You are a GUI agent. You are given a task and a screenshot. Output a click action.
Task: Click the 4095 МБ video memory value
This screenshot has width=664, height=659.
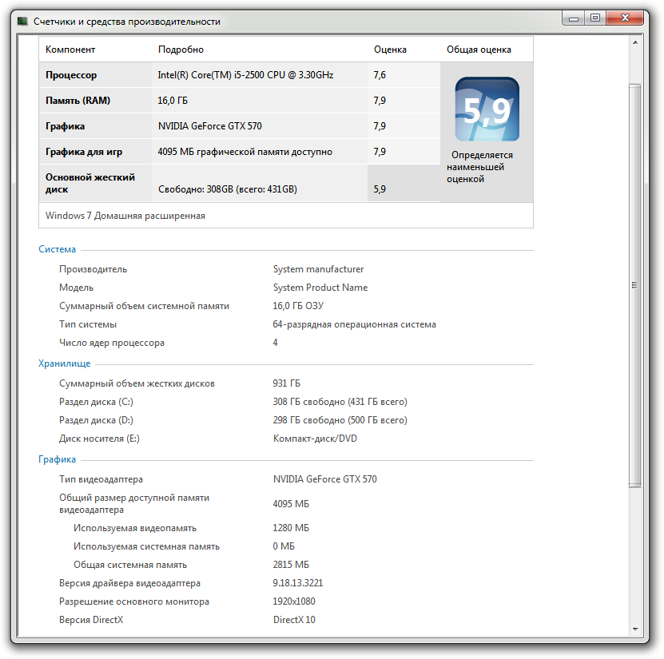pyautogui.click(x=291, y=504)
